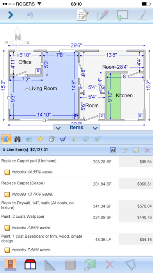
Task: Open the notes checklist with pencil icon
Action: [x=83, y=15]
